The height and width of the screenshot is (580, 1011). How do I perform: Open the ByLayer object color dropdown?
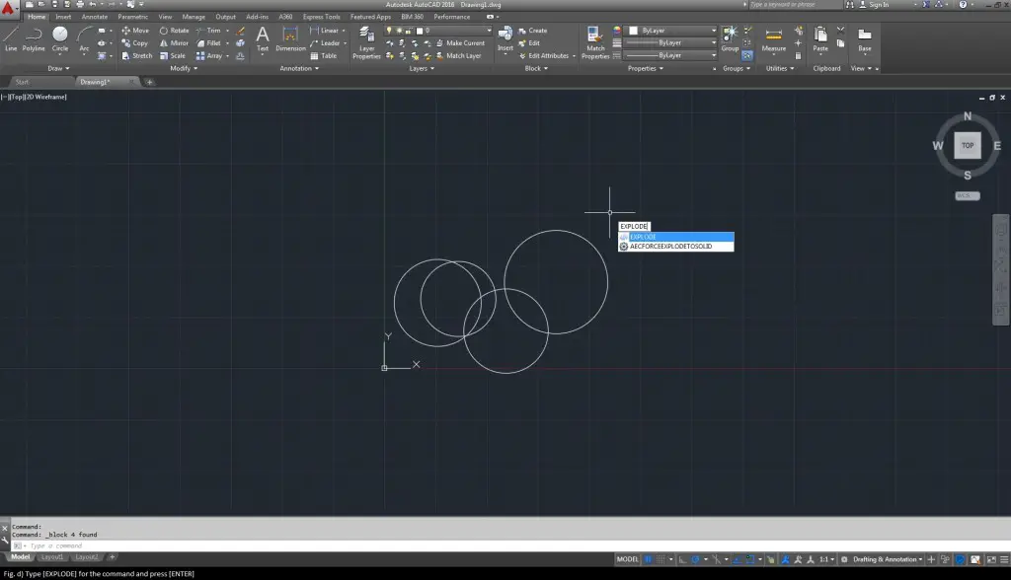point(671,31)
